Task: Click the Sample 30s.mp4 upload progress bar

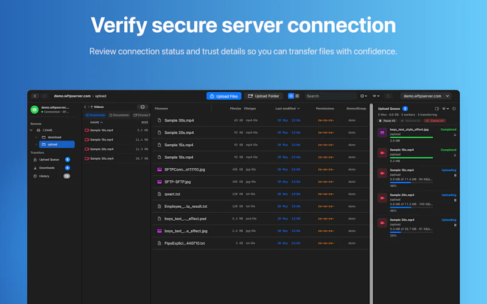Action: (x=412, y=232)
